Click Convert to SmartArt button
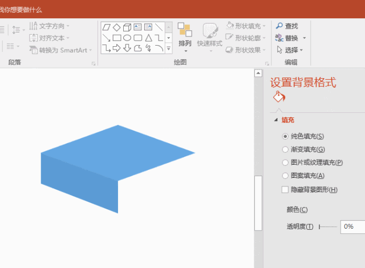The width and height of the screenshot is (365, 268). 60,50
